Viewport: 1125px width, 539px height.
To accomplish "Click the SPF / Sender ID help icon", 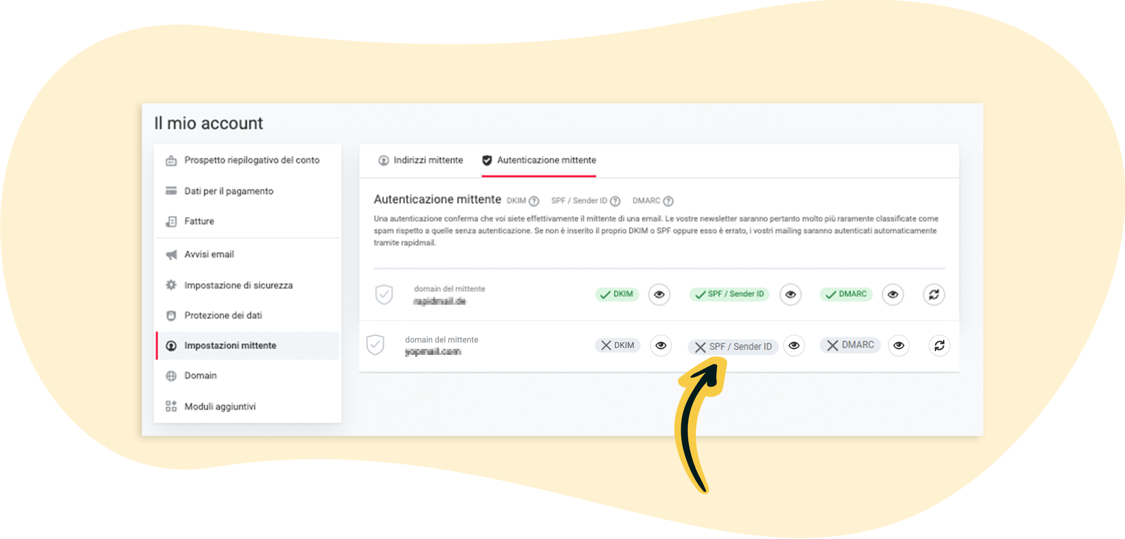I will coord(615,201).
